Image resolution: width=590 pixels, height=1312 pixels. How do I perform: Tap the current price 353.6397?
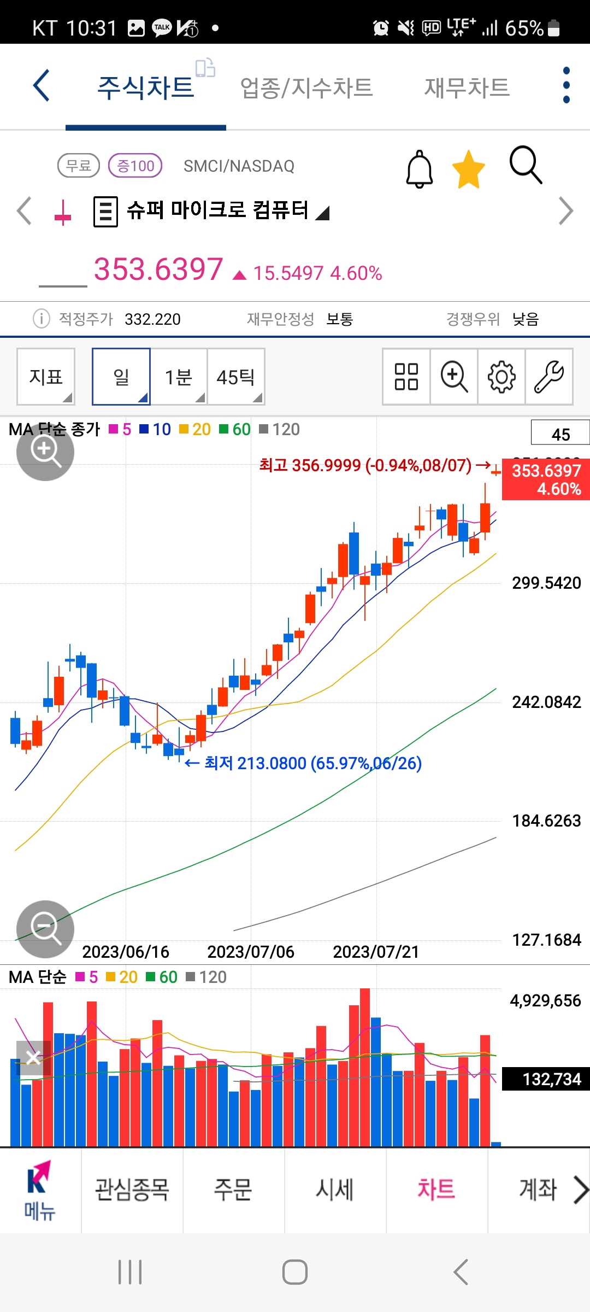pos(158,269)
